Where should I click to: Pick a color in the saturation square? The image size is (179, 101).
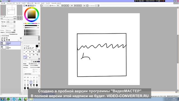tap(32, 14)
